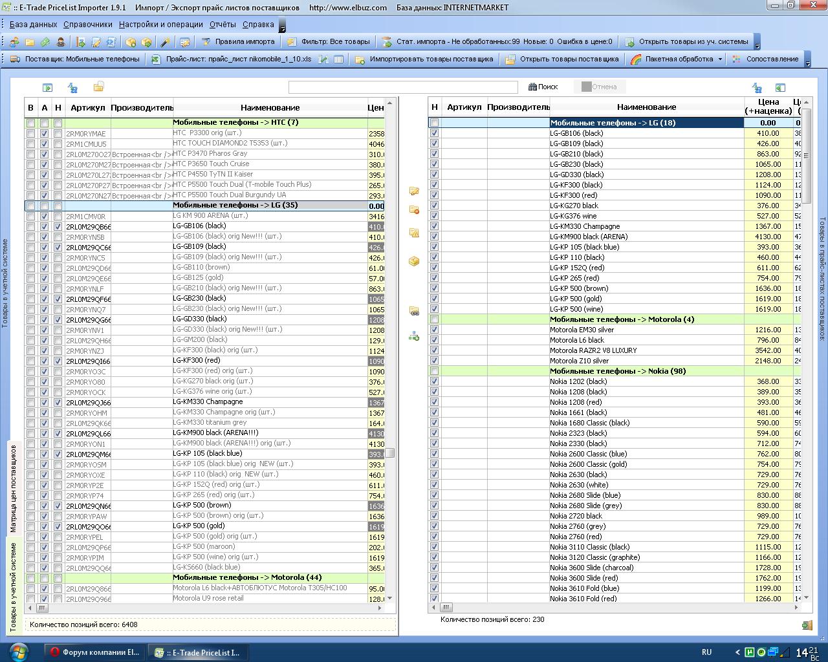Click the folder with pencil icon between panels
The image size is (828, 662).
point(414,191)
